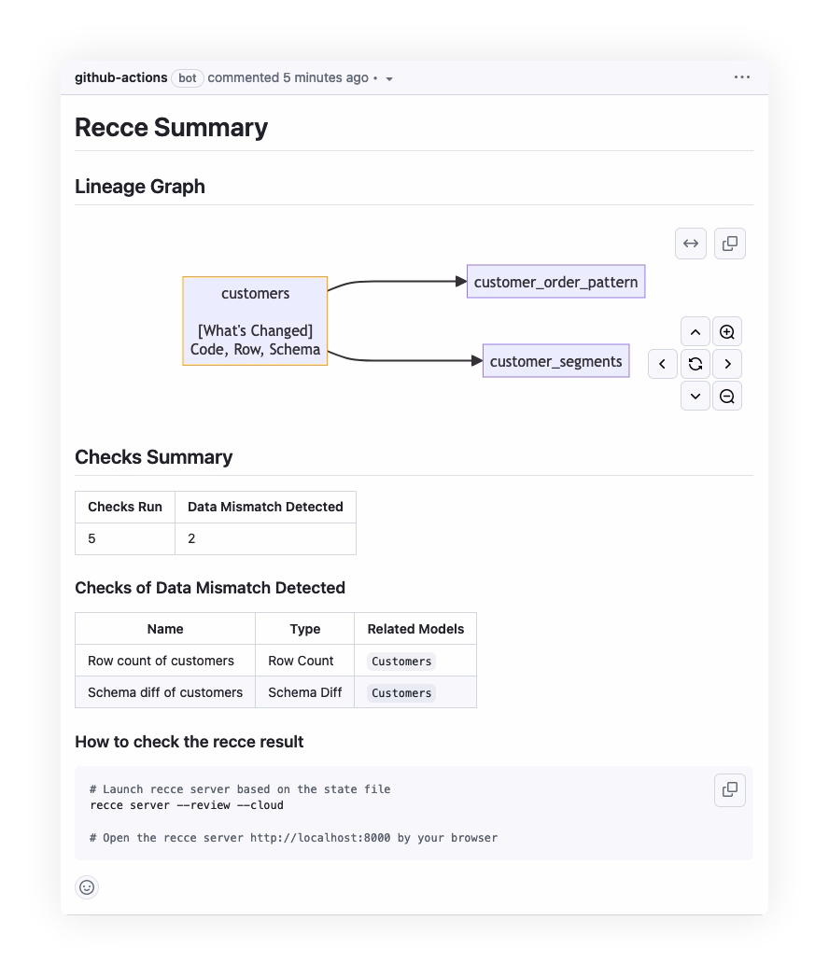Click Customers tag in Row count row
The image size is (829, 976).
click(401, 661)
